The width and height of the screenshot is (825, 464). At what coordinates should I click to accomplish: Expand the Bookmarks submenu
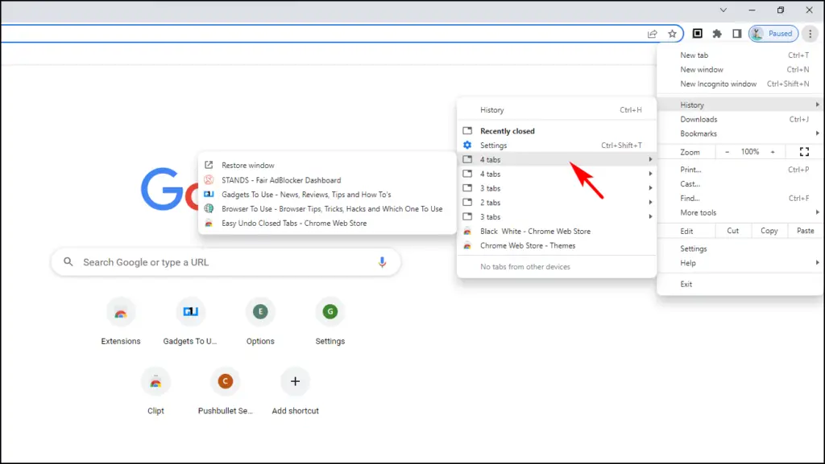pyautogui.click(x=739, y=133)
